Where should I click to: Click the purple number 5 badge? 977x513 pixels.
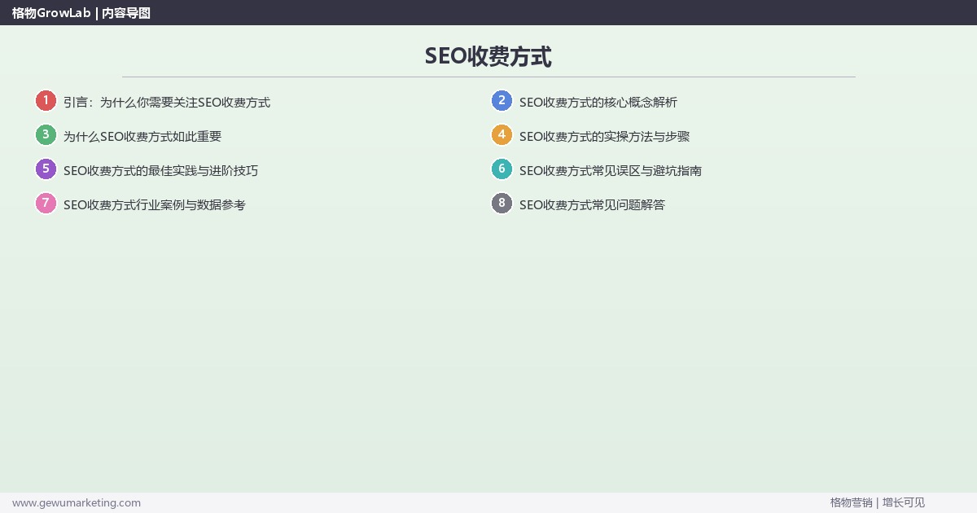[46, 169]
